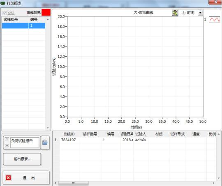Open the 力-时间 curve type dropdown arrow
The width and height of the screenshot is (222, 186).
coord(200,13)
